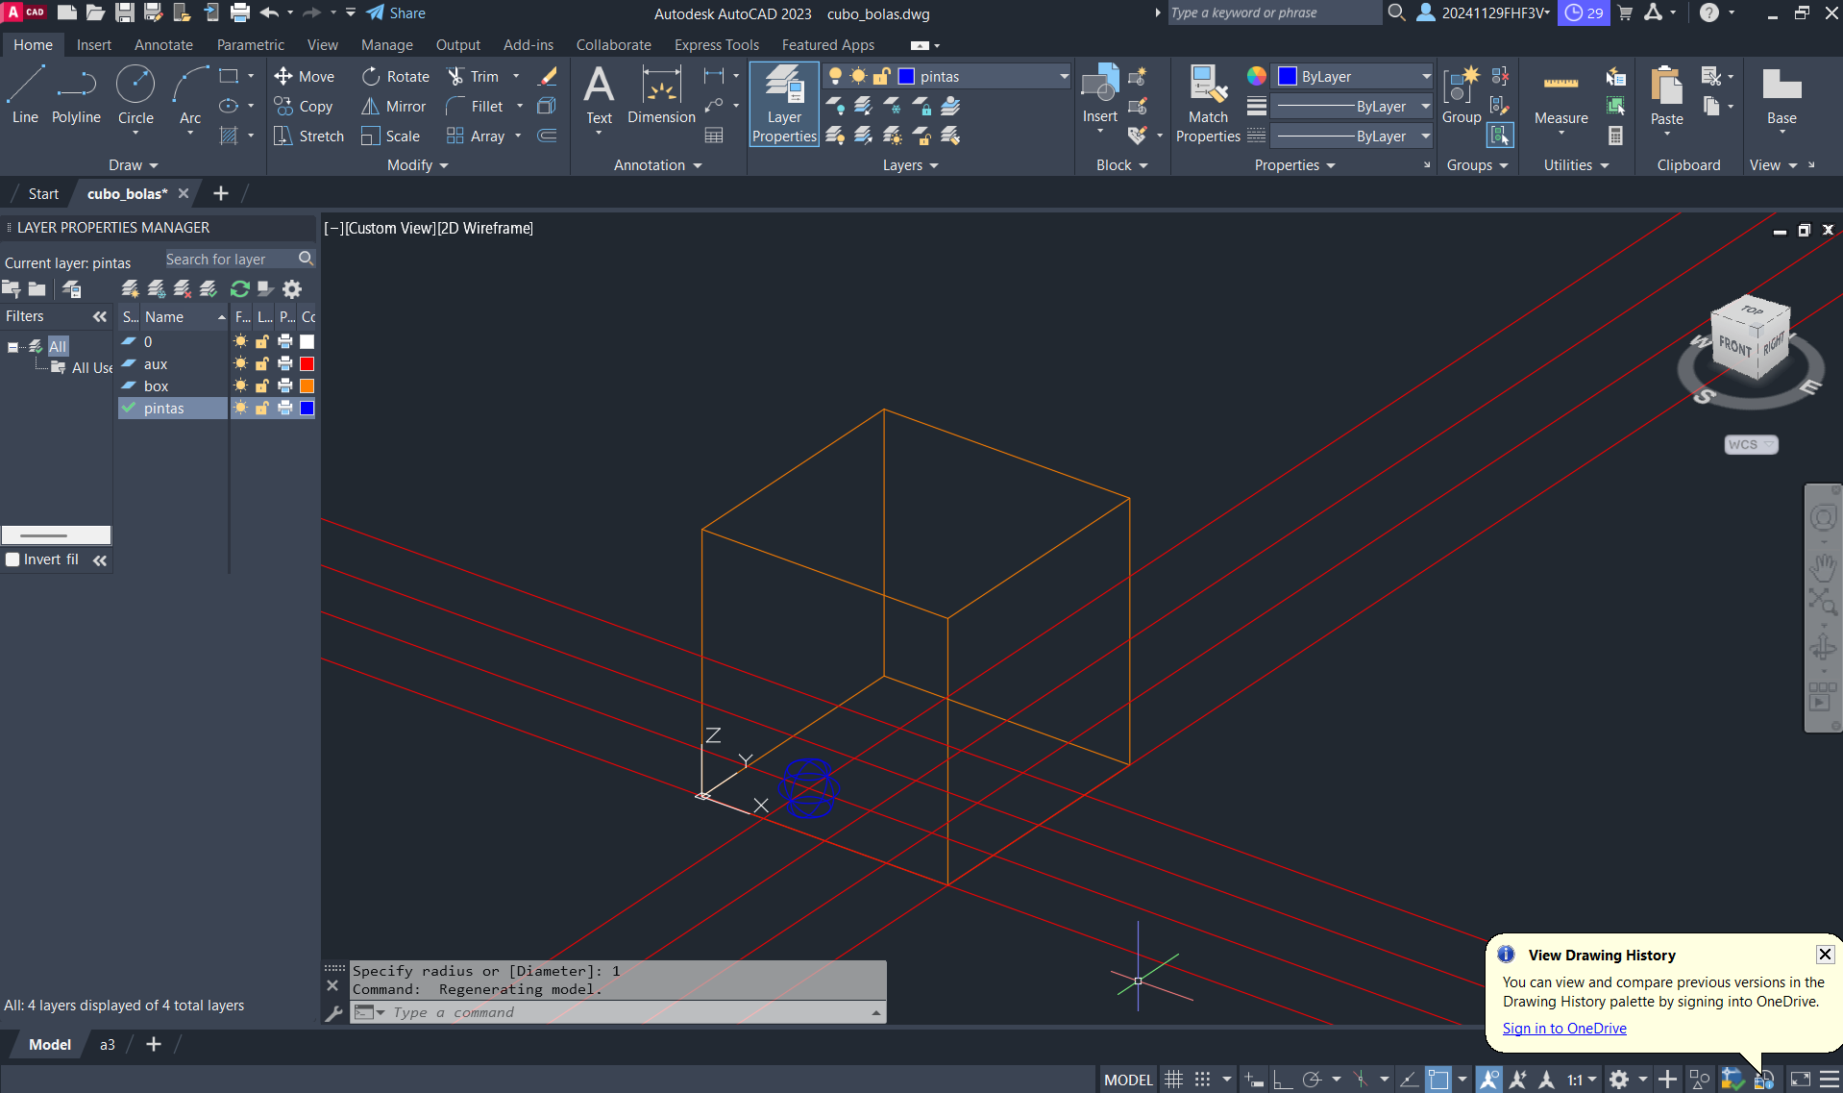1843x1093 pixels.
Task: Open the ByLayer object color dropdown
Action: [x=1355, y=77]
